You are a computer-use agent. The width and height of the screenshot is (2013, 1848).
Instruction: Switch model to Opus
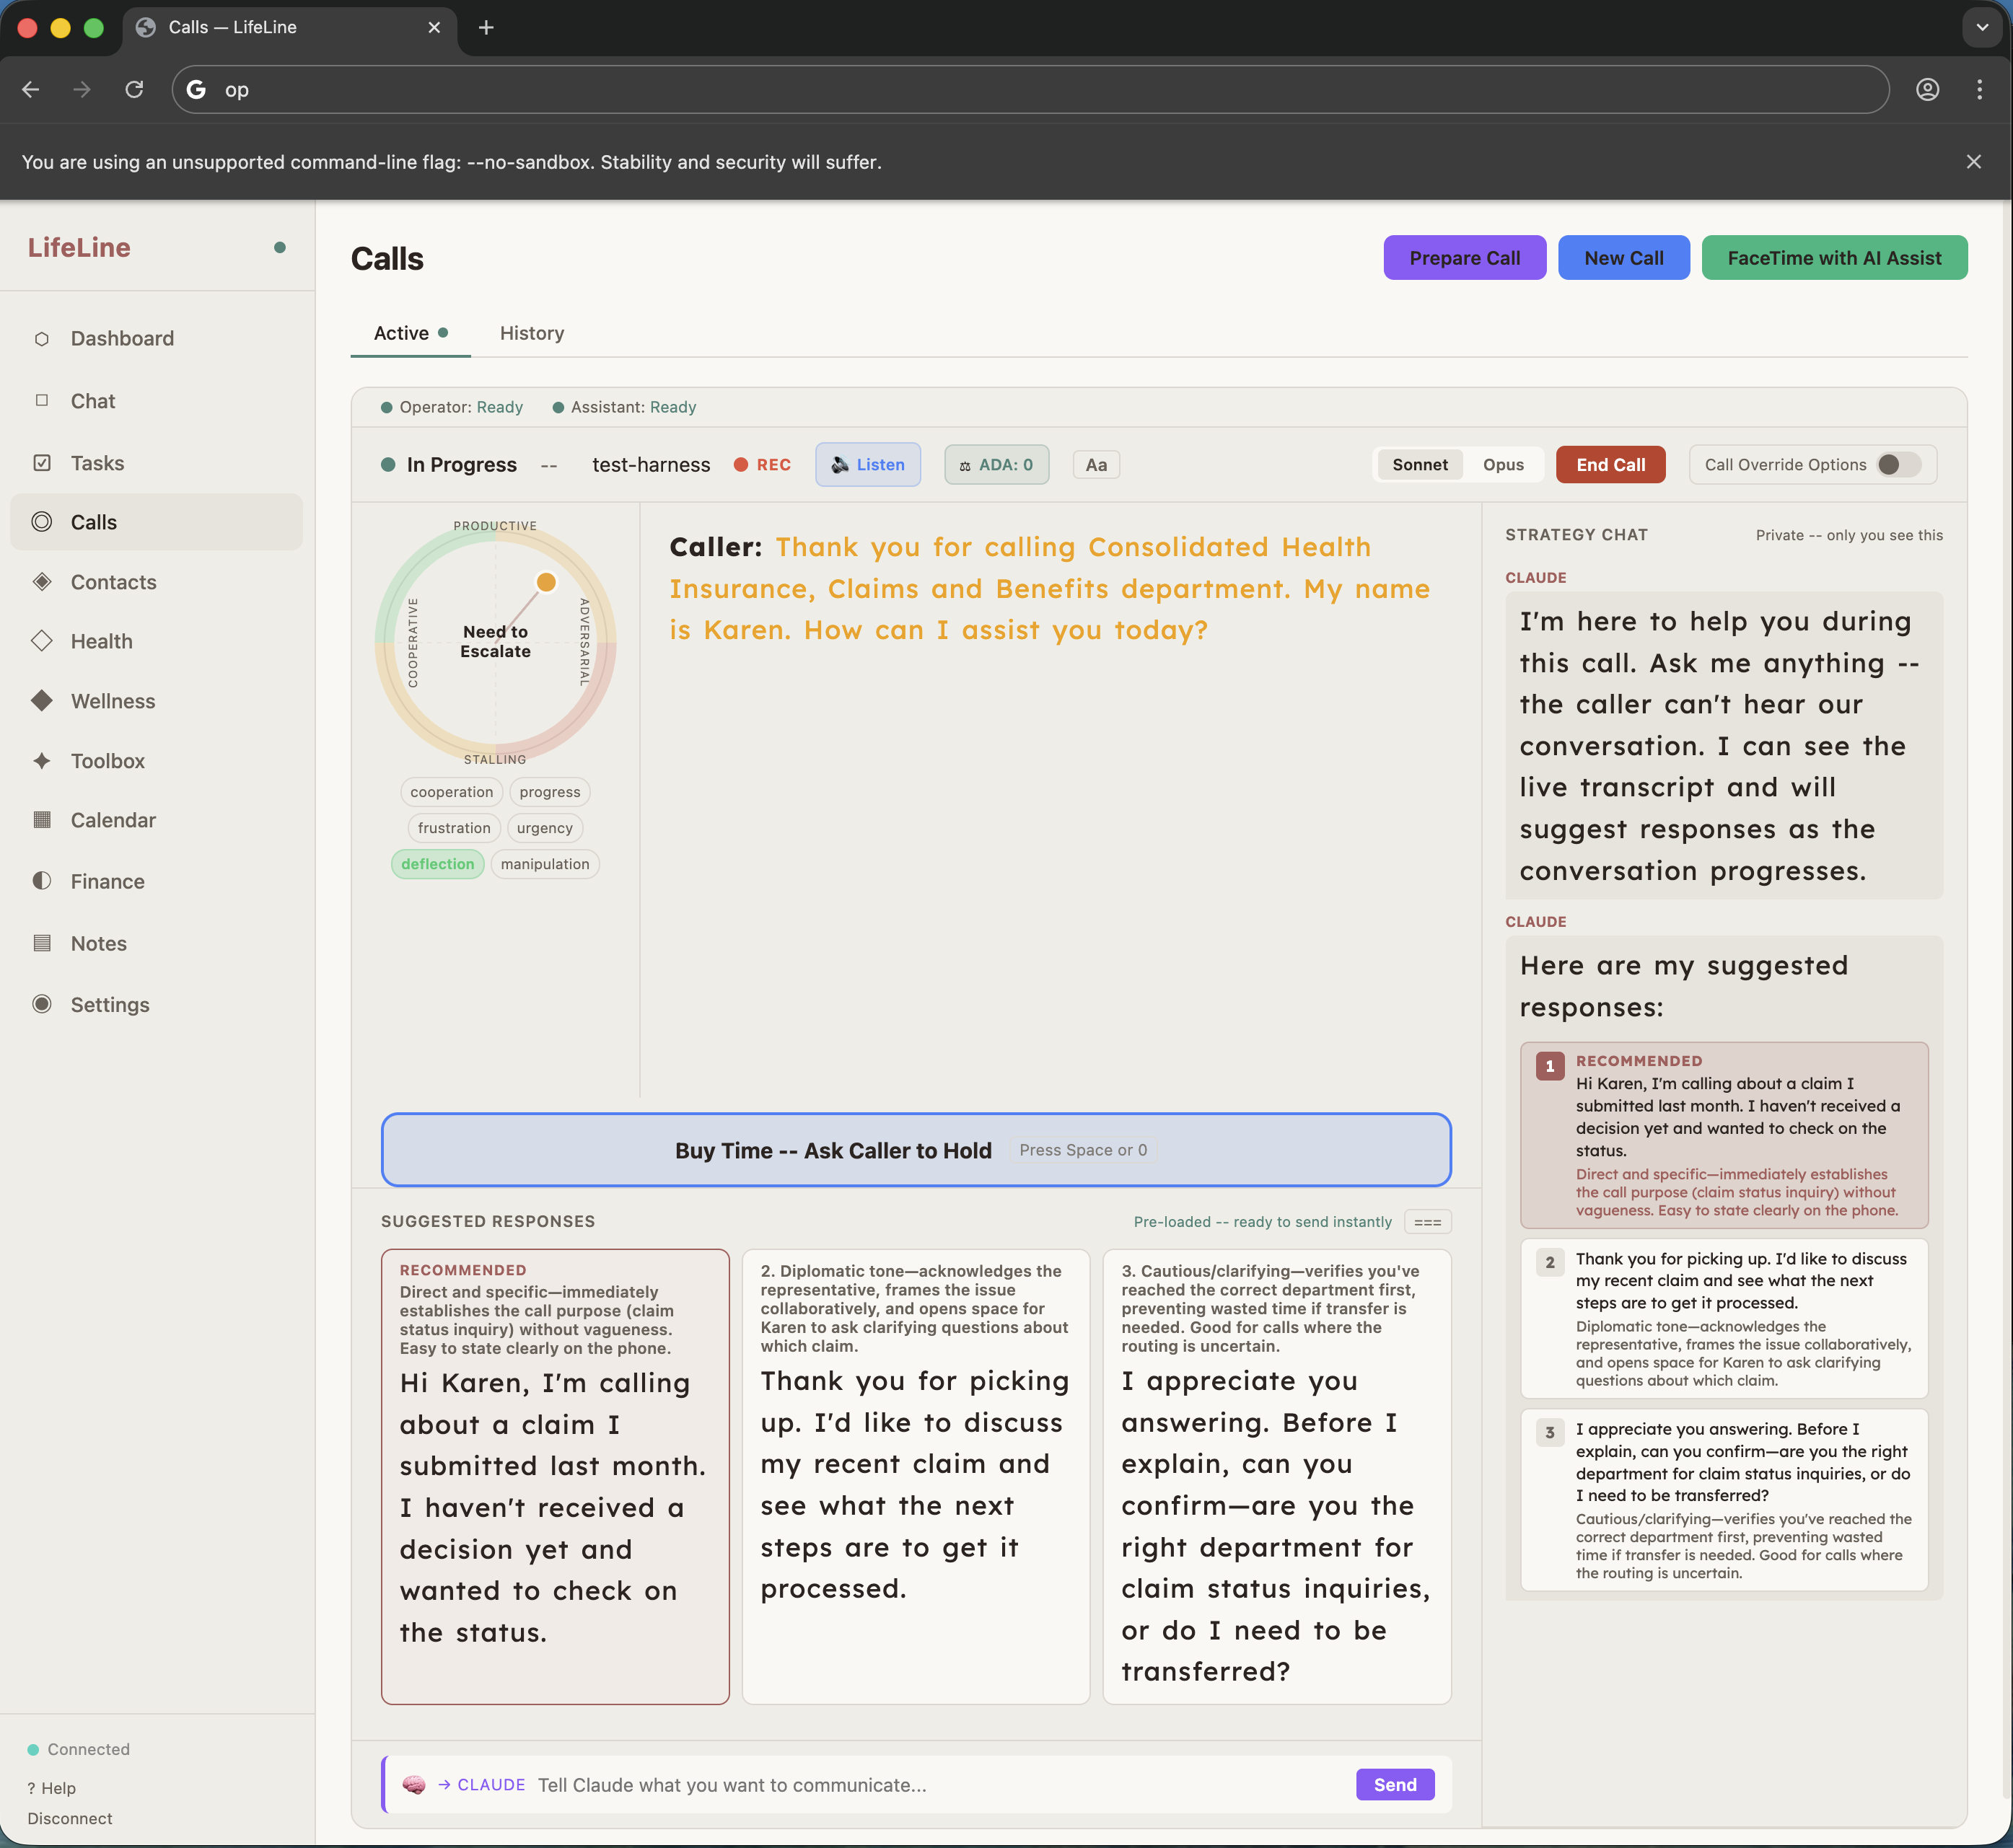[1502, 465]
